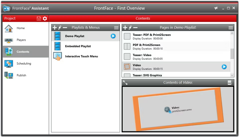Open project settings gear icon
239x137 pixels.
click(x=45, y=18)
